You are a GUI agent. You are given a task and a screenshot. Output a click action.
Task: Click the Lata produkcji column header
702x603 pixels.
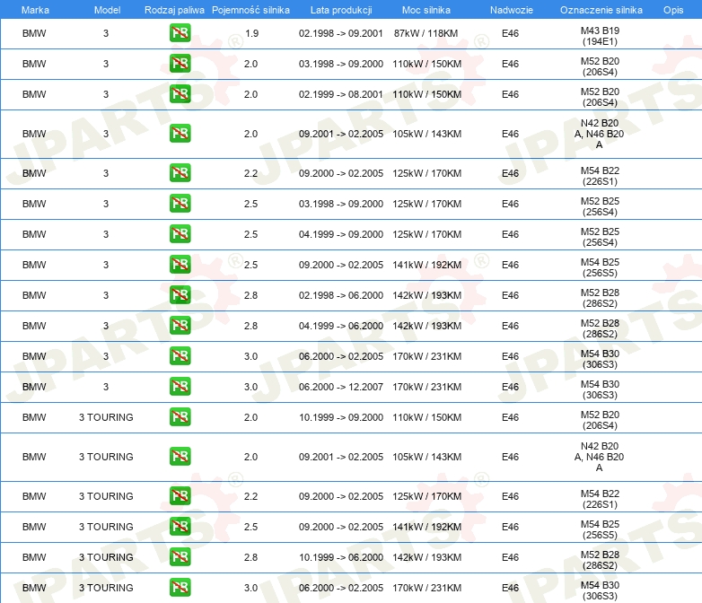pos(340,9)
